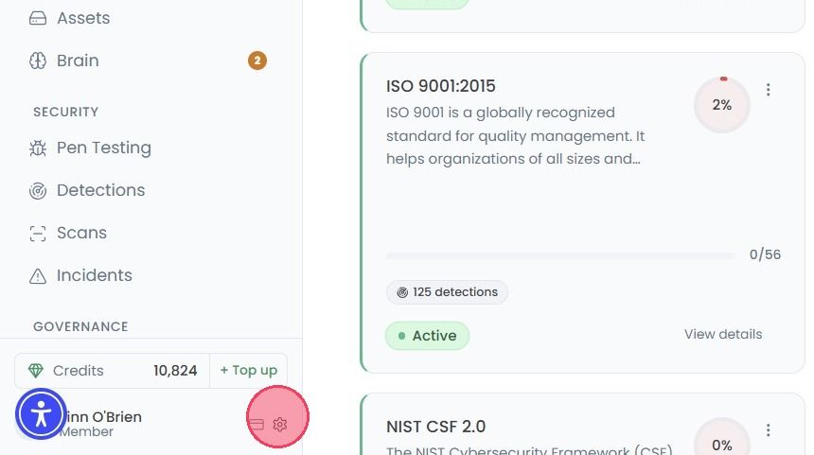The image size is (814, 455).
Task: Click the billing card icon beside gear
Action: (x=257, y=425)
